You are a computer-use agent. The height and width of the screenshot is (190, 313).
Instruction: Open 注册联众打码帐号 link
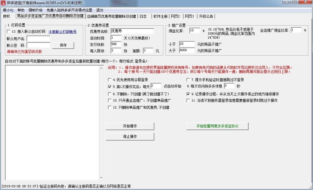(x=62, y=31)
